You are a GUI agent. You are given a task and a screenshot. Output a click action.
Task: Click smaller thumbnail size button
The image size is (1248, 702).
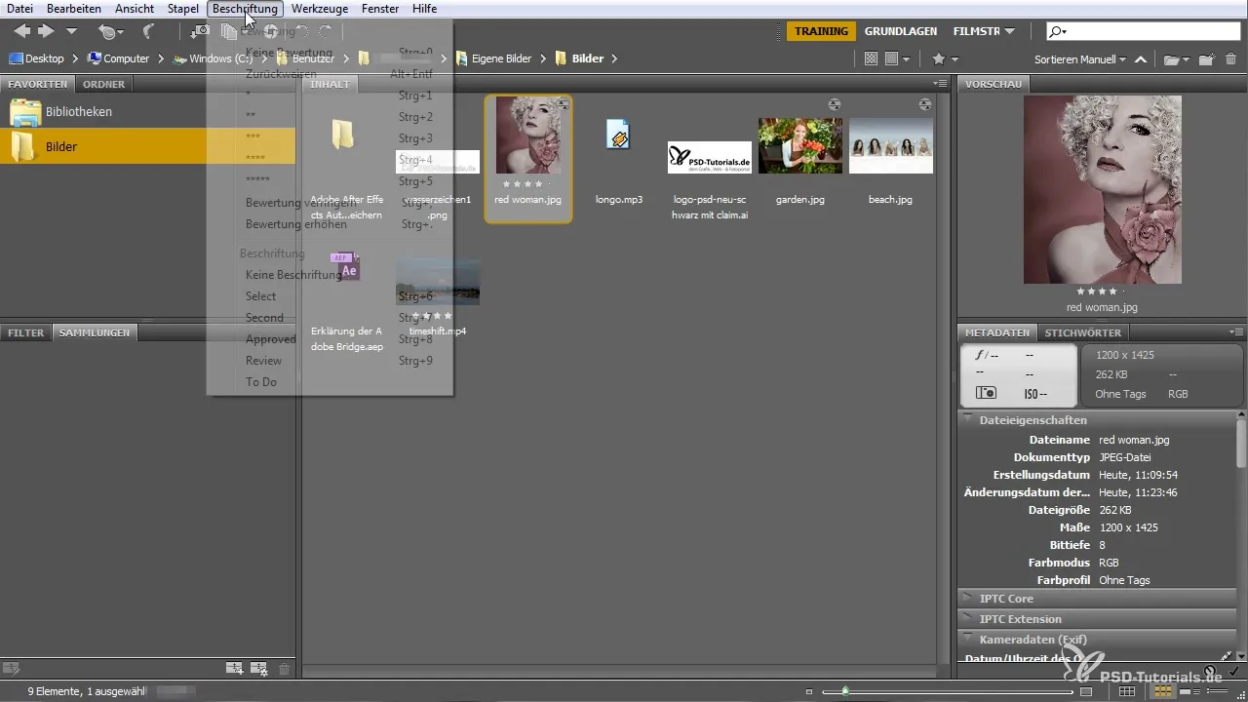pyautogui.click(x=809, y=691)
